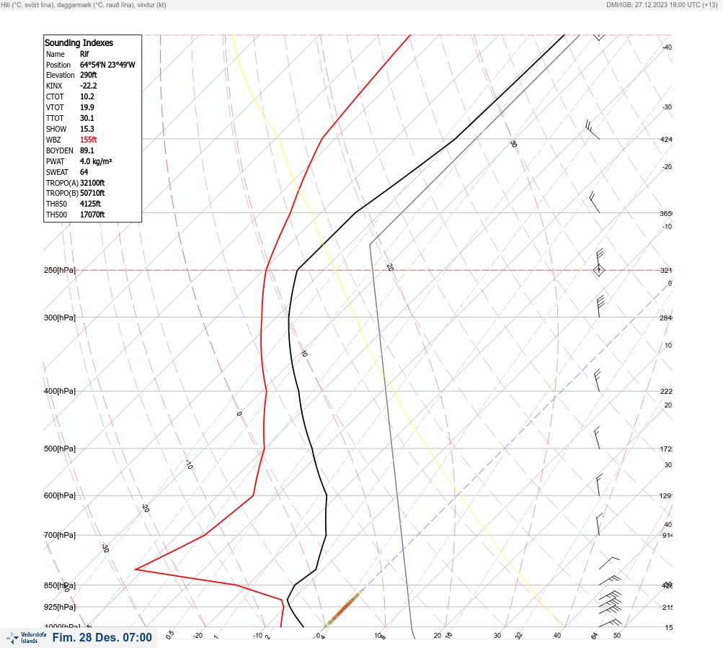Click the wind barb at 400 hPa
723x648 pixels.
(x=597, y=380)
